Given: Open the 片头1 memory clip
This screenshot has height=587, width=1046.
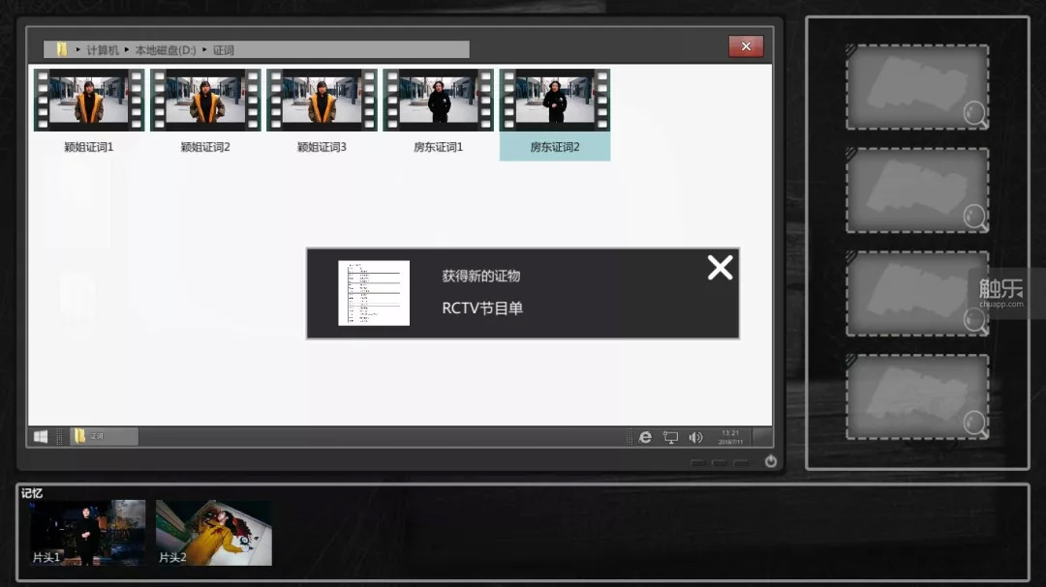Looking at the screenshot, I should (87, 533).
